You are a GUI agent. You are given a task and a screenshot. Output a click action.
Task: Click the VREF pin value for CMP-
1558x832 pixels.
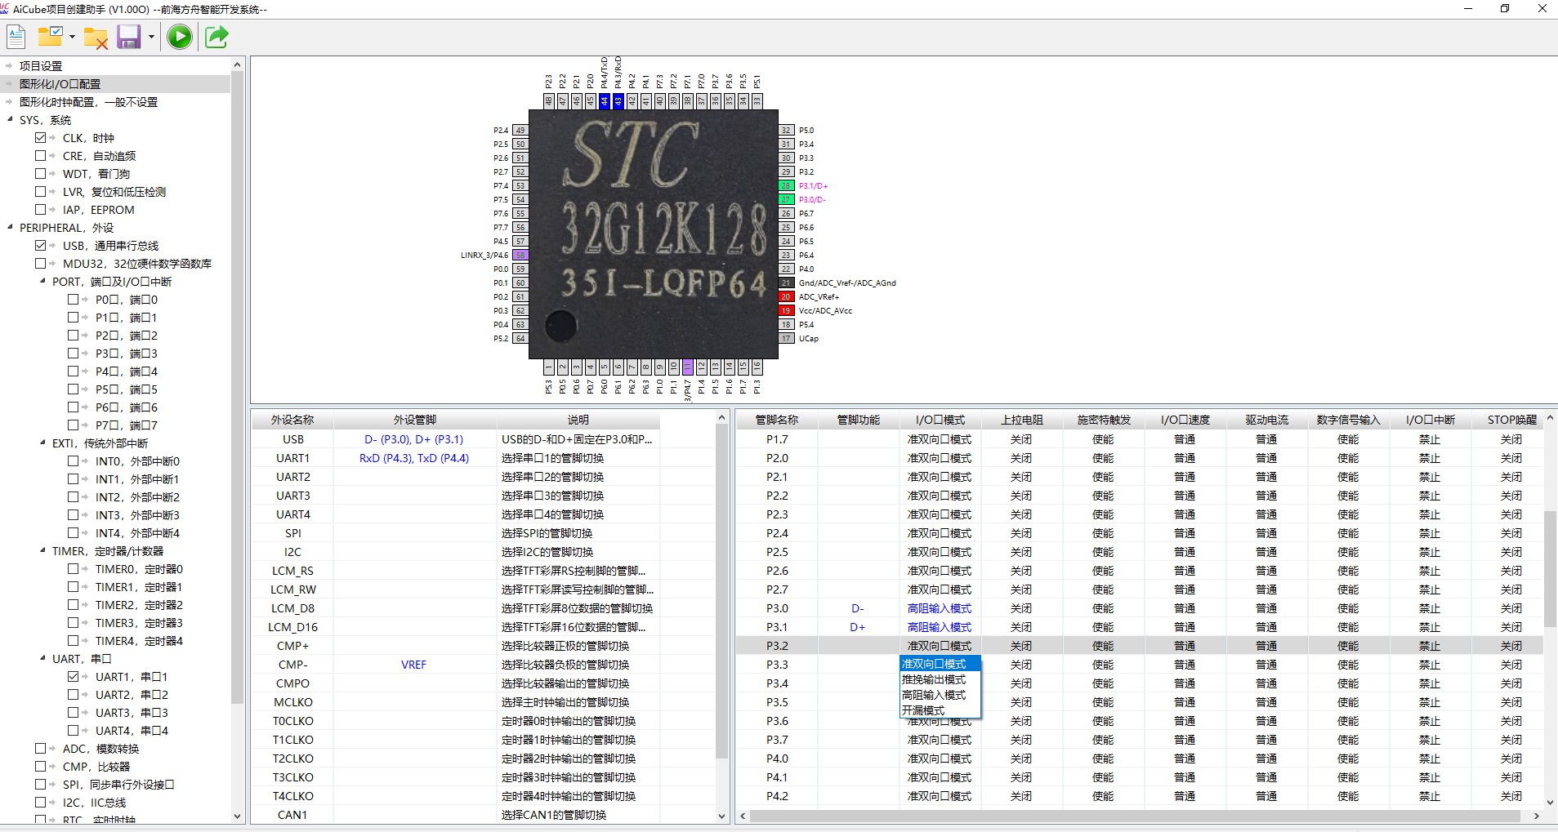click(x=414, y=665)
